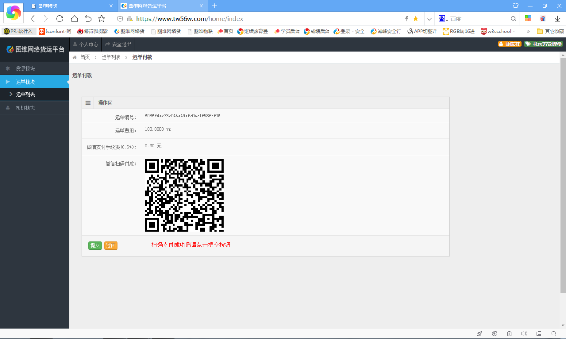This screenshot has width=566, height=339.
Task: Click 首页 in the breadcrumb
Action: (x=85, y=57)
